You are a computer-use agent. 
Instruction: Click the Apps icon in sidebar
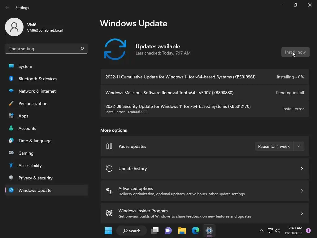[11, 116]
